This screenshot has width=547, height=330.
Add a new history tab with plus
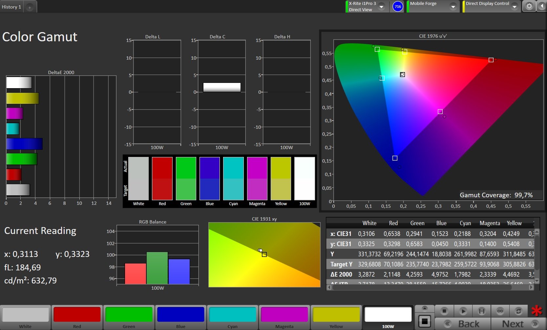30,7
